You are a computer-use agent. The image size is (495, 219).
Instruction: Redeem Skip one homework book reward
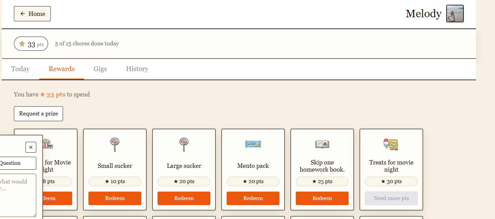(x=322, y=198)
